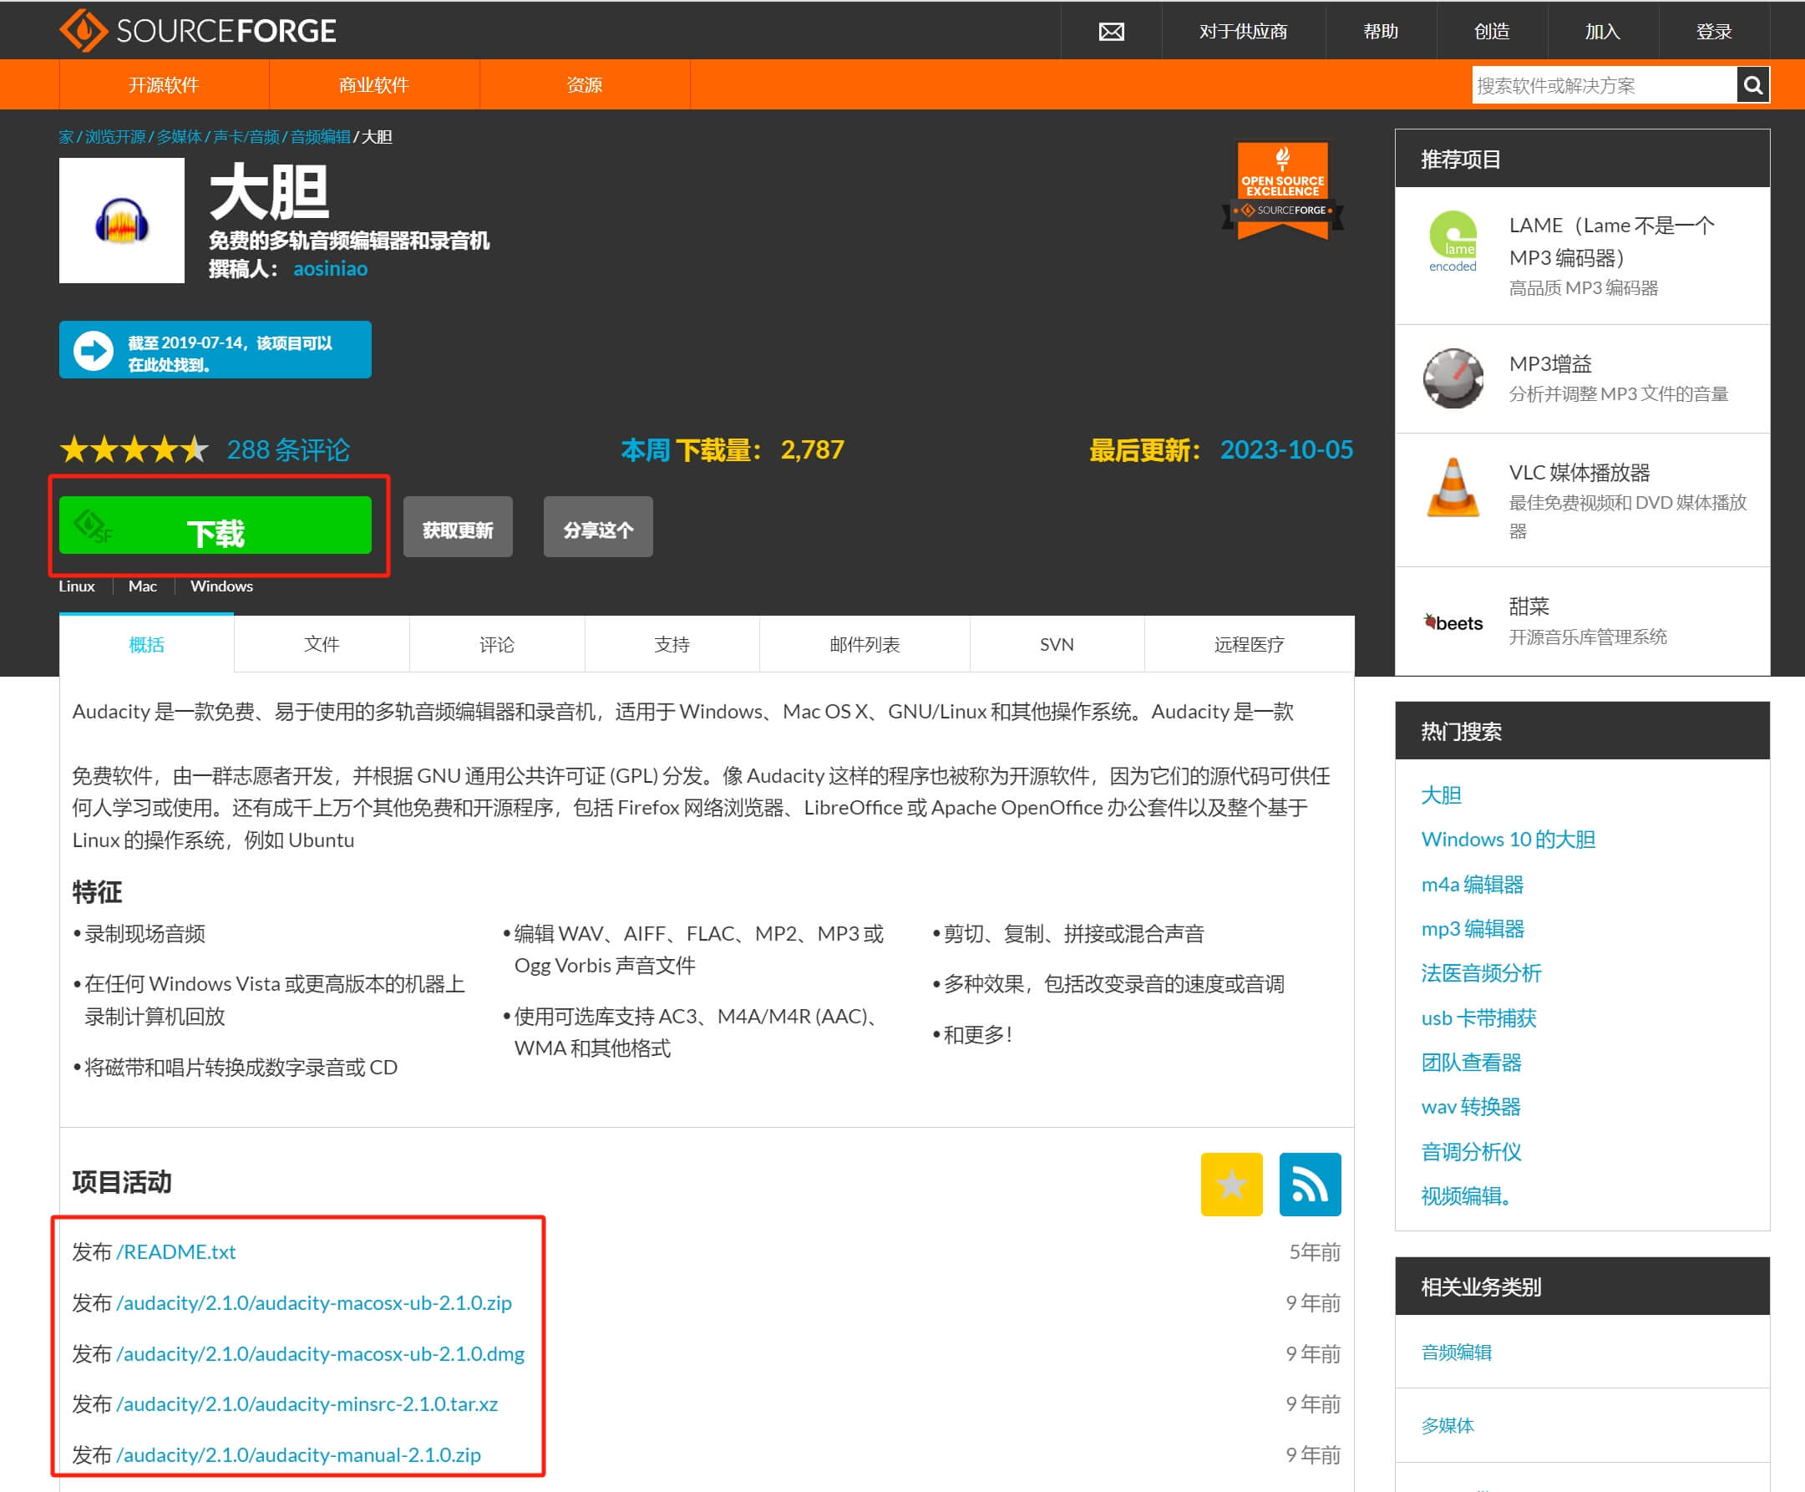Switch to the SVN tab
The image size is (1805, 1492).
(1057, 644)
